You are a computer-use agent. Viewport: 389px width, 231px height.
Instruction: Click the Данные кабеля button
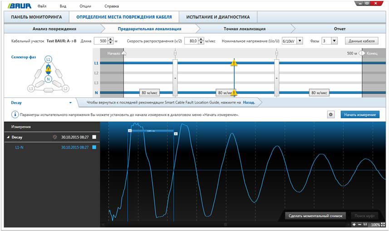[361, 41]
